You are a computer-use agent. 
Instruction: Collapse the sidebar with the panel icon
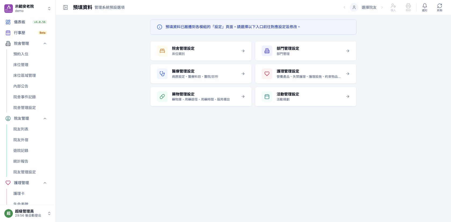tap(65, 8)
